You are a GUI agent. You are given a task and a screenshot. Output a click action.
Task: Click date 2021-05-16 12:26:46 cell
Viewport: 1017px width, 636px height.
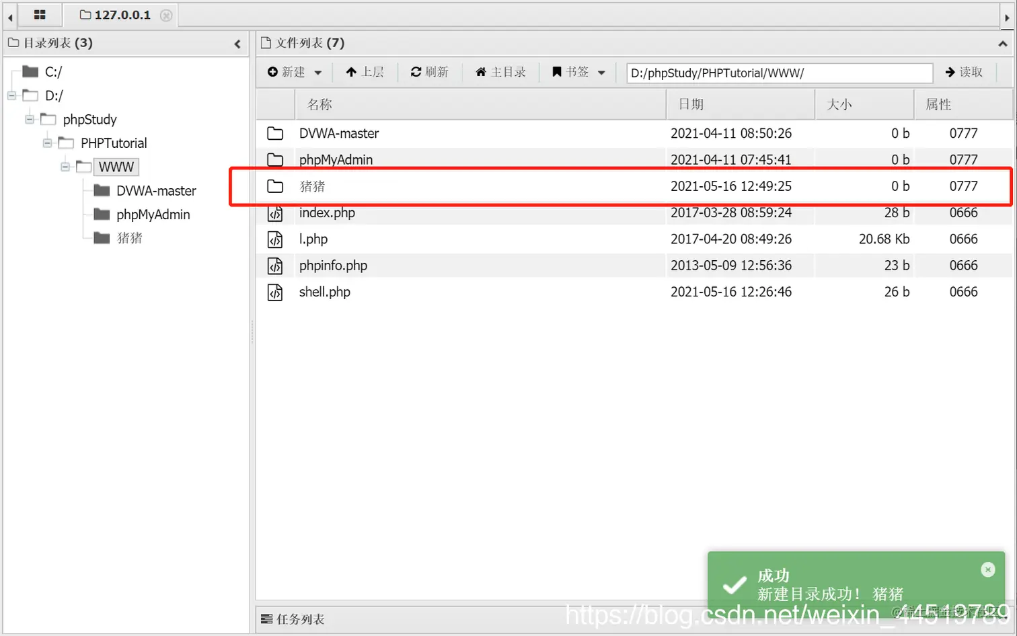pos(731,292)
